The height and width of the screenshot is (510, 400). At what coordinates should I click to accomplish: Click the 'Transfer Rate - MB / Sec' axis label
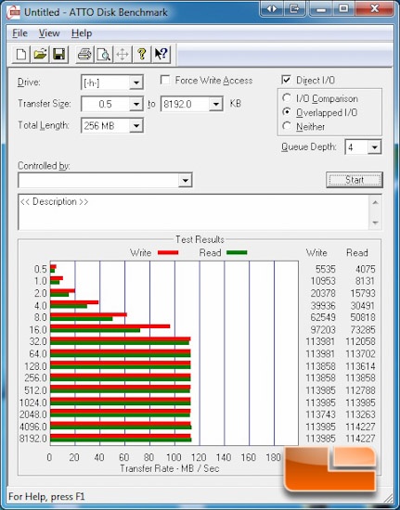170,468
